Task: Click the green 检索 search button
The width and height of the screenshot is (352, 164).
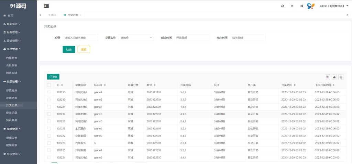Action: pos(69,49)
